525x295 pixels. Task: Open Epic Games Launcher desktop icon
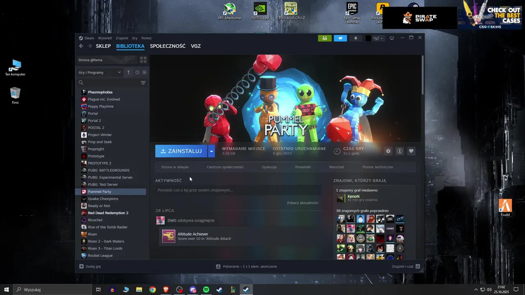(x=352, y=13)
